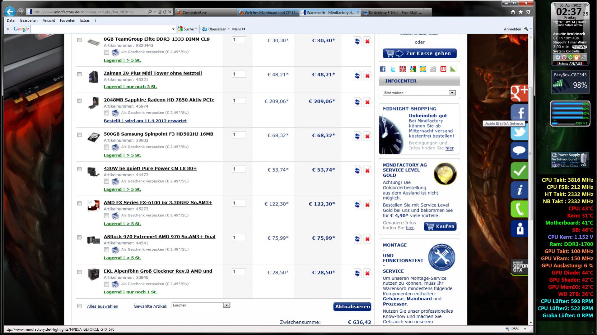
Task: Open the NVIDIA GeForce GTX sidebar badge
Action: 520,267
